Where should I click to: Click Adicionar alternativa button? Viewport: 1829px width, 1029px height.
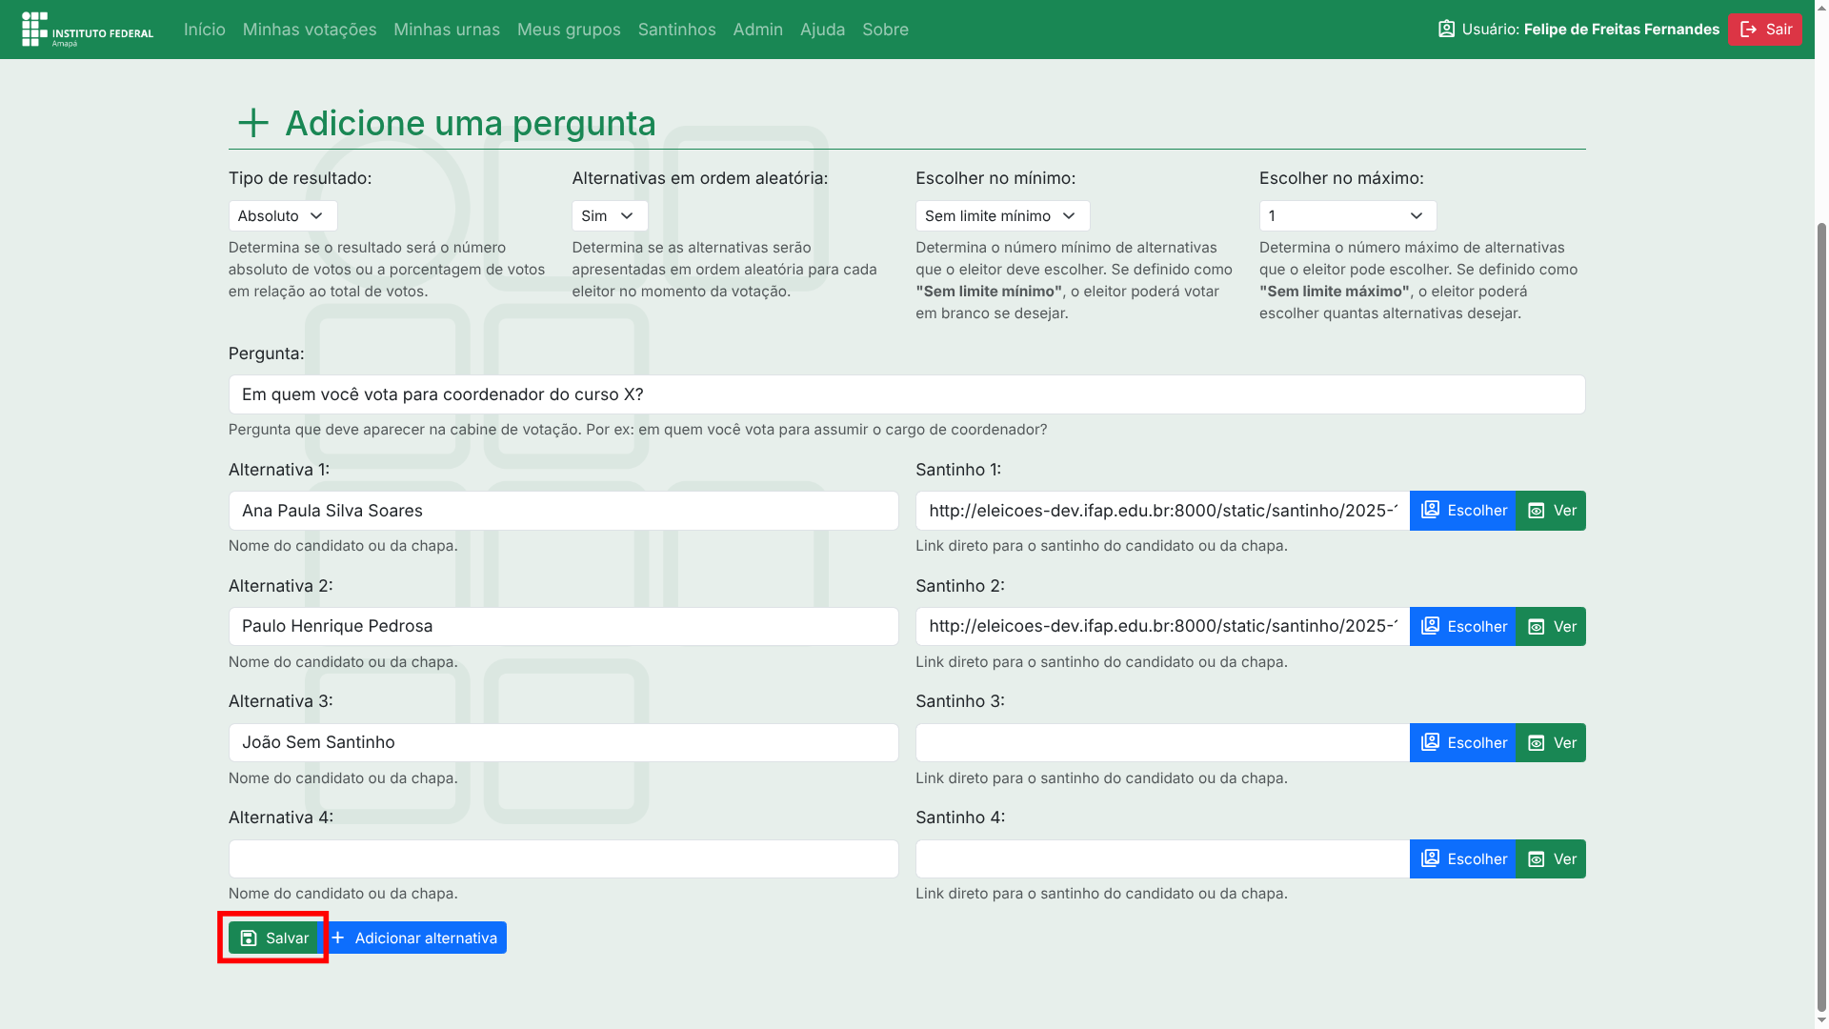[415, 938]
